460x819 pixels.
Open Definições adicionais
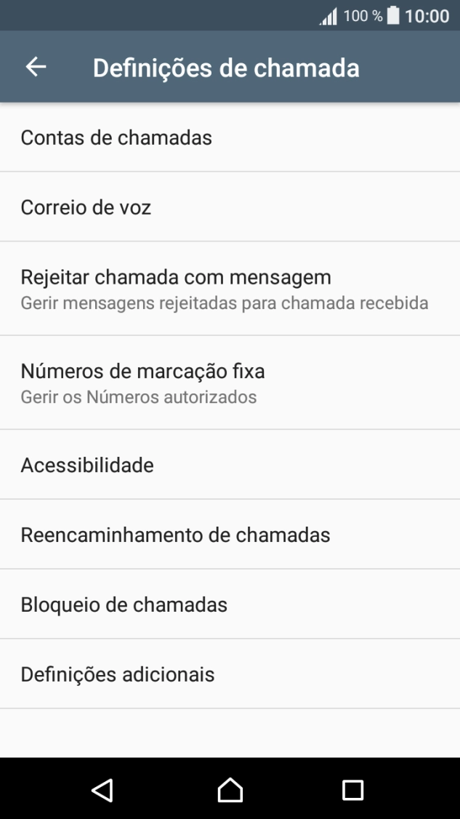pyautogui.click(x=118, y=674)
